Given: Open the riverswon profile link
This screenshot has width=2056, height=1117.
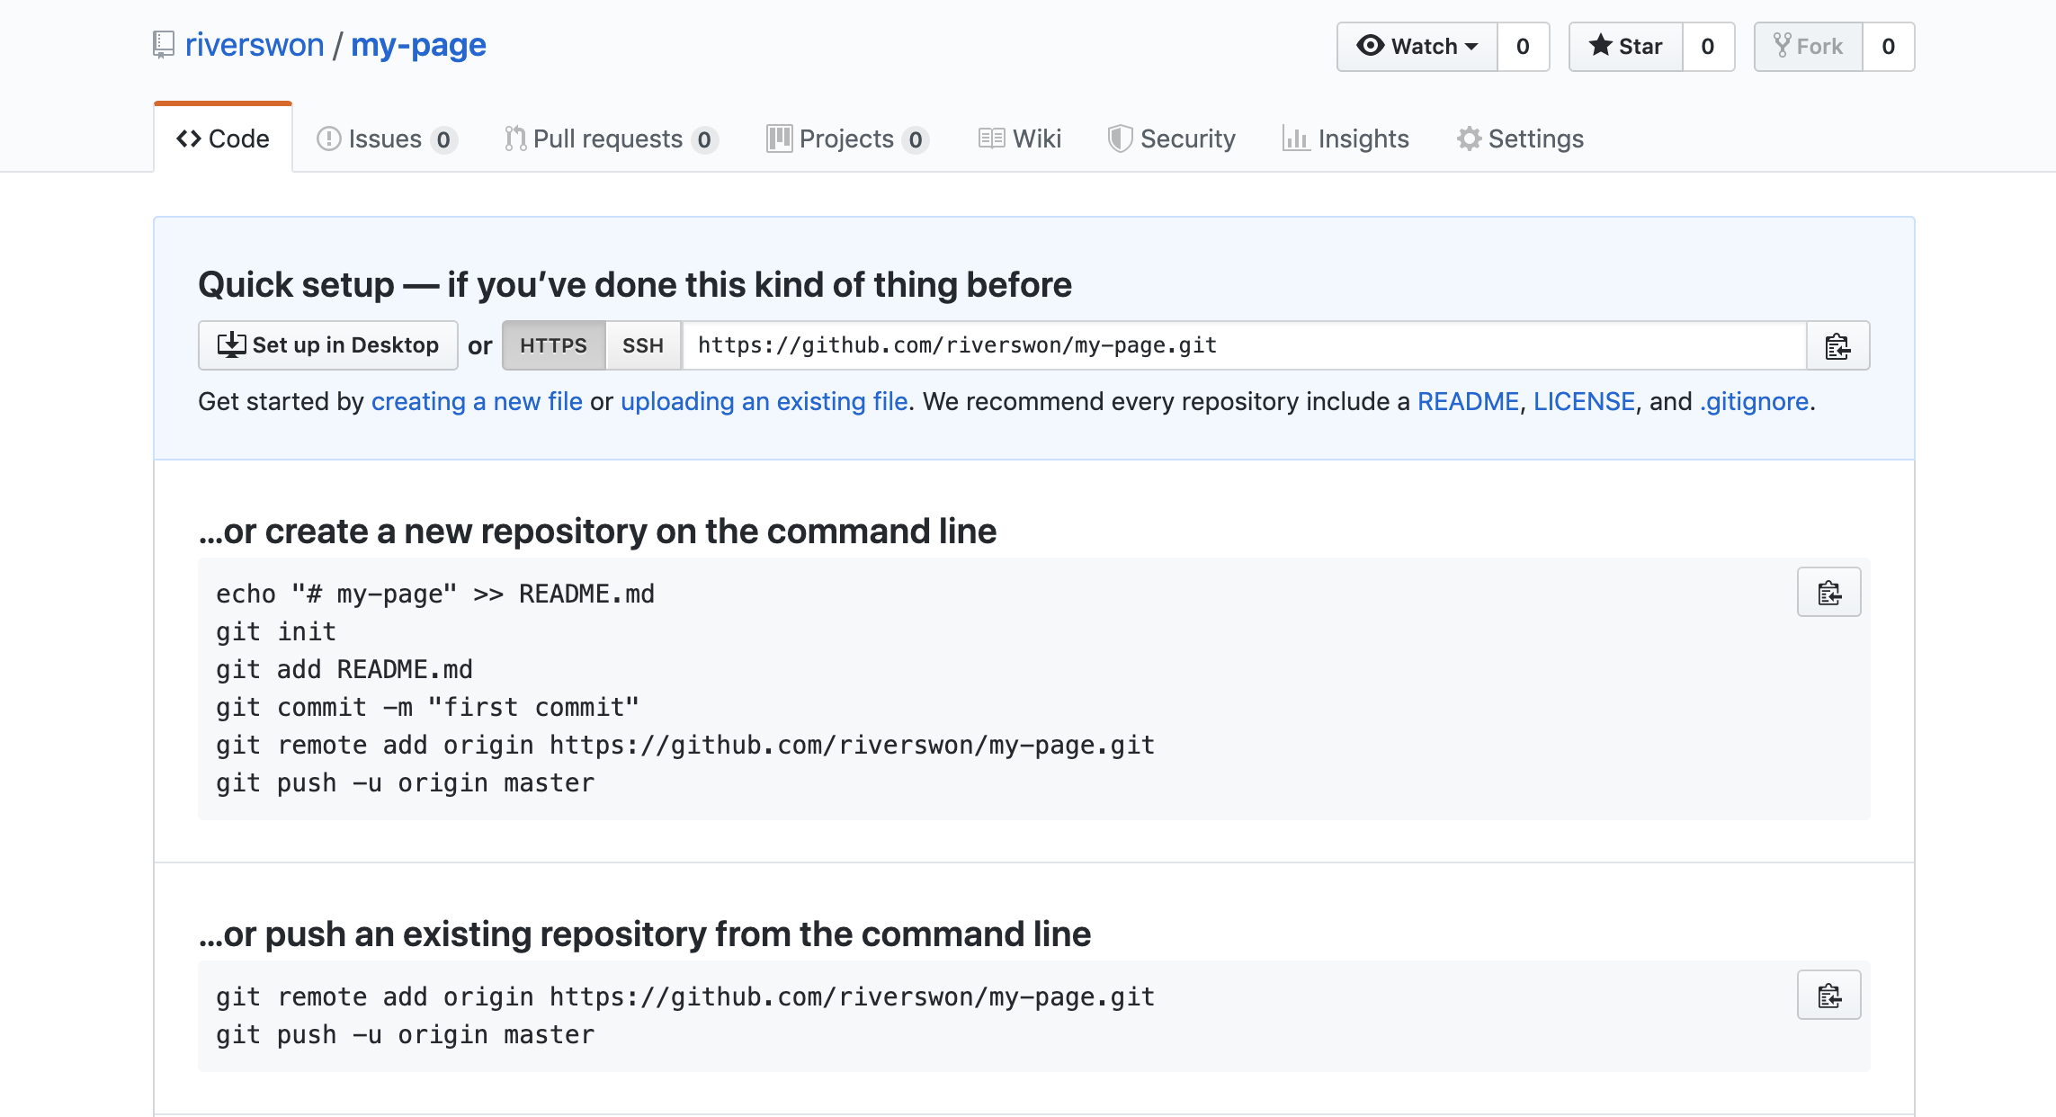Looking at the screenshot, I should tap(255, 45).
